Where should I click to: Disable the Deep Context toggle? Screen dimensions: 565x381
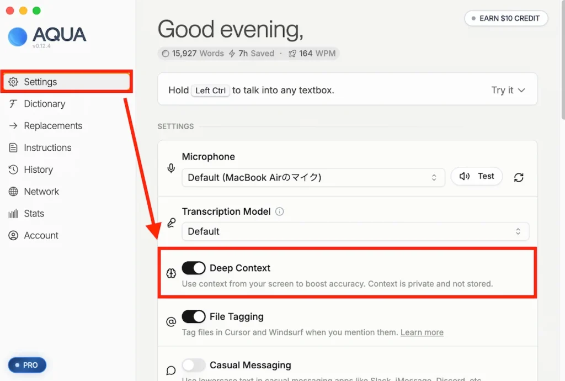click(x=194, y=268)
